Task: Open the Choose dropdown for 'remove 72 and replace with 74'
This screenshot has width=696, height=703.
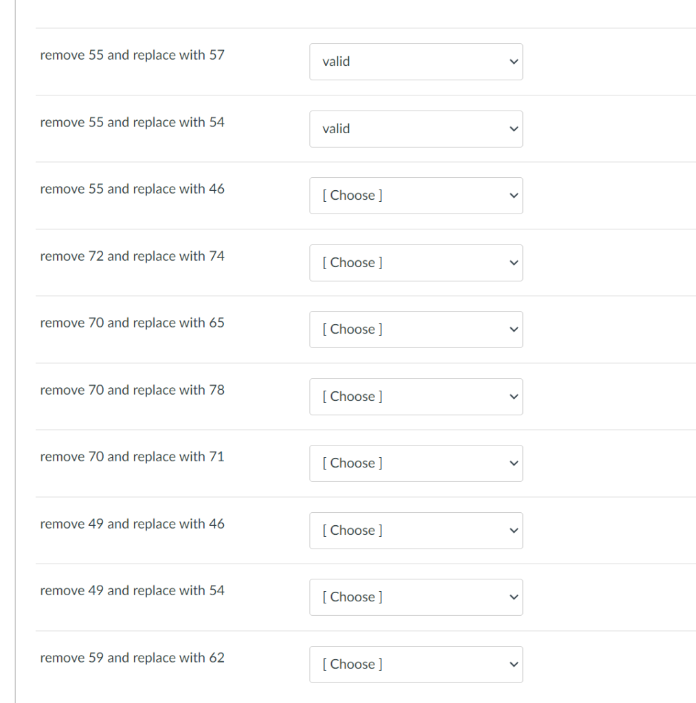Action: coord(416,262)
